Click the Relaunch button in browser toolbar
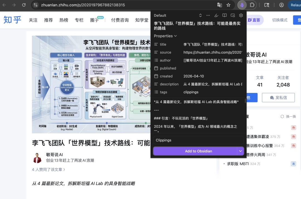The width and height of the screenshot is (301, 199). click(x=295, y=5)
